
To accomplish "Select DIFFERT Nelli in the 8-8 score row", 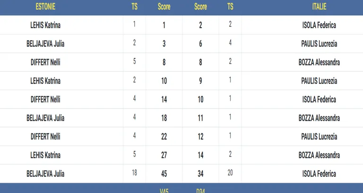I will tap(45, 62).
